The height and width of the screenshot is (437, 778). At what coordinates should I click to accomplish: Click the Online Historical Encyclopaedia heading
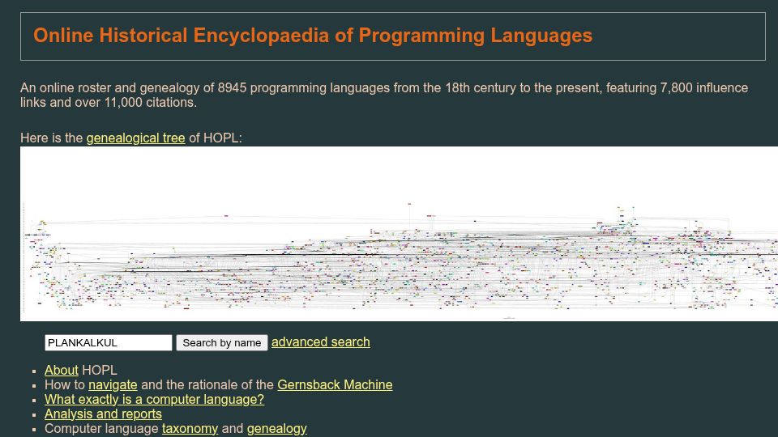313,36
